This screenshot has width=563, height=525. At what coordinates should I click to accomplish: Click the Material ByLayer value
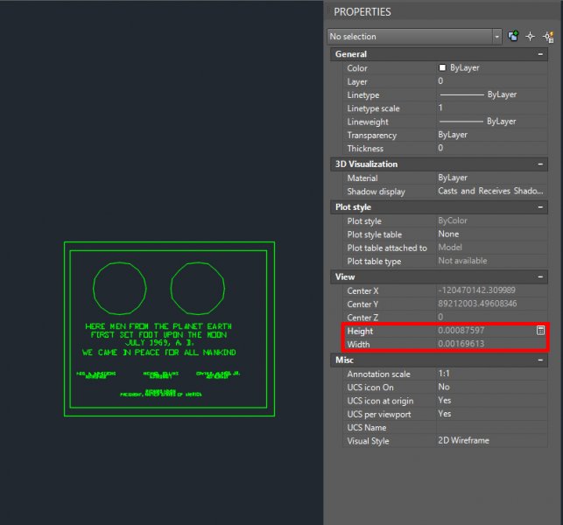492,178
